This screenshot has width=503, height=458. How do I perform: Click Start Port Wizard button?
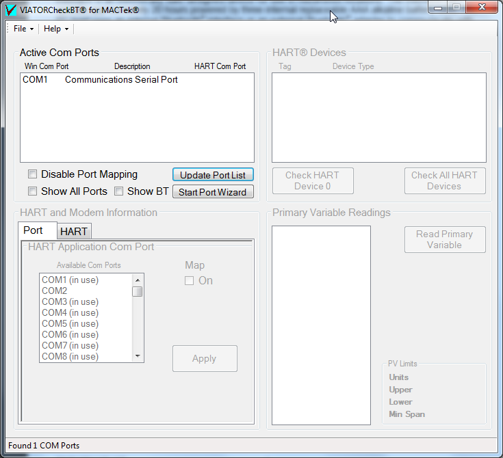213,191
